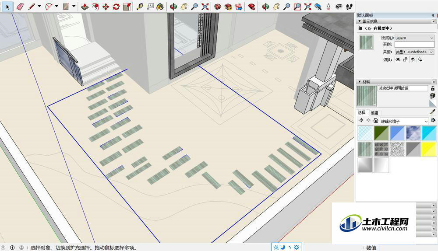Open the 玻璃和镜子 material library dropdown
Image resolution: width=438 pixels, height=251 pixels.
point(404,121)
